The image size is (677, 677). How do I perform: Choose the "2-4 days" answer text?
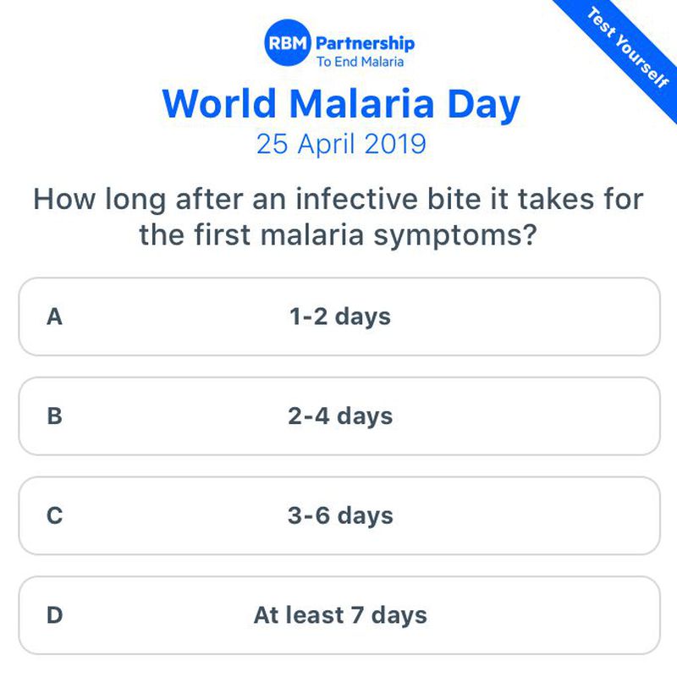click(339, 416)
